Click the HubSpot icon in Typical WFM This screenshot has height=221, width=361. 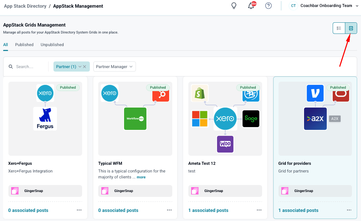pyautogui.click(x=161, y=96)
